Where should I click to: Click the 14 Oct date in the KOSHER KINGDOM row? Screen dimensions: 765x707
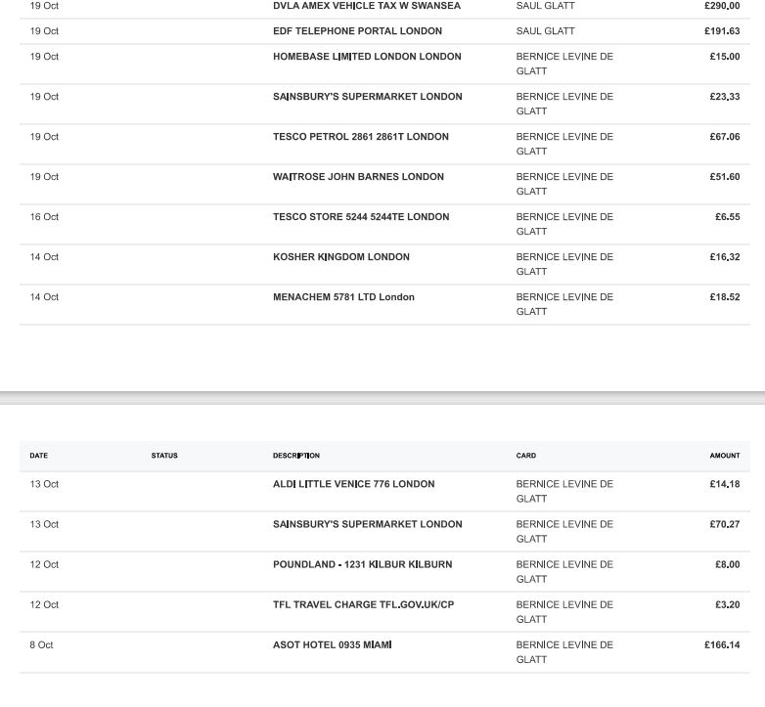click(x=44, y=257)
